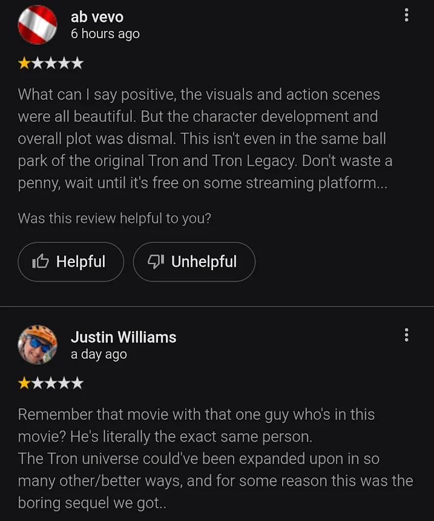This screenshot has width=434, height=521.
Task: Mark ab vevo's review as Unhelpful
Action: (194, 262)
